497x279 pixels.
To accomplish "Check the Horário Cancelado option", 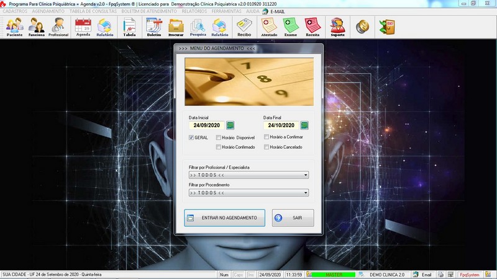I will click(x=267, y=147).
